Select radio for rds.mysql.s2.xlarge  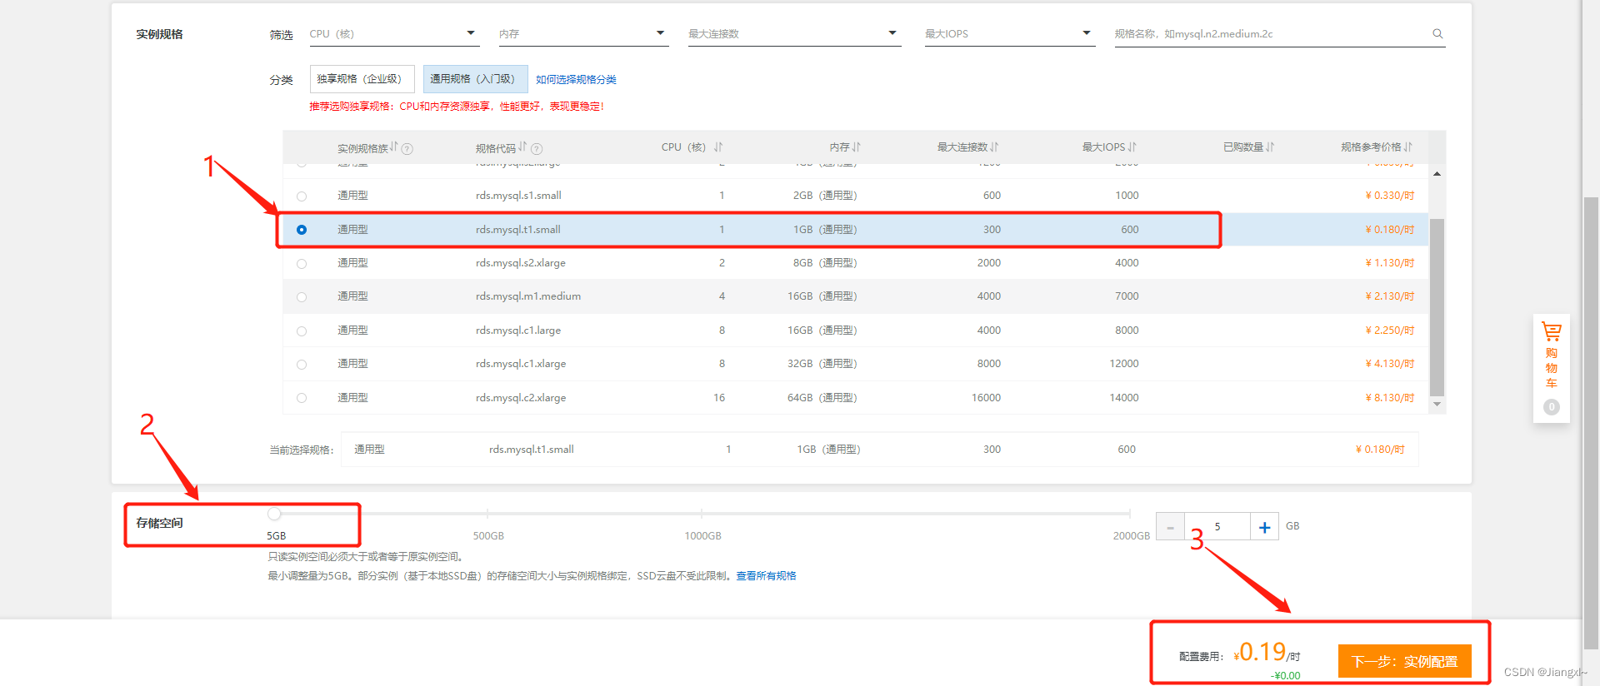[x=302, y=264]
